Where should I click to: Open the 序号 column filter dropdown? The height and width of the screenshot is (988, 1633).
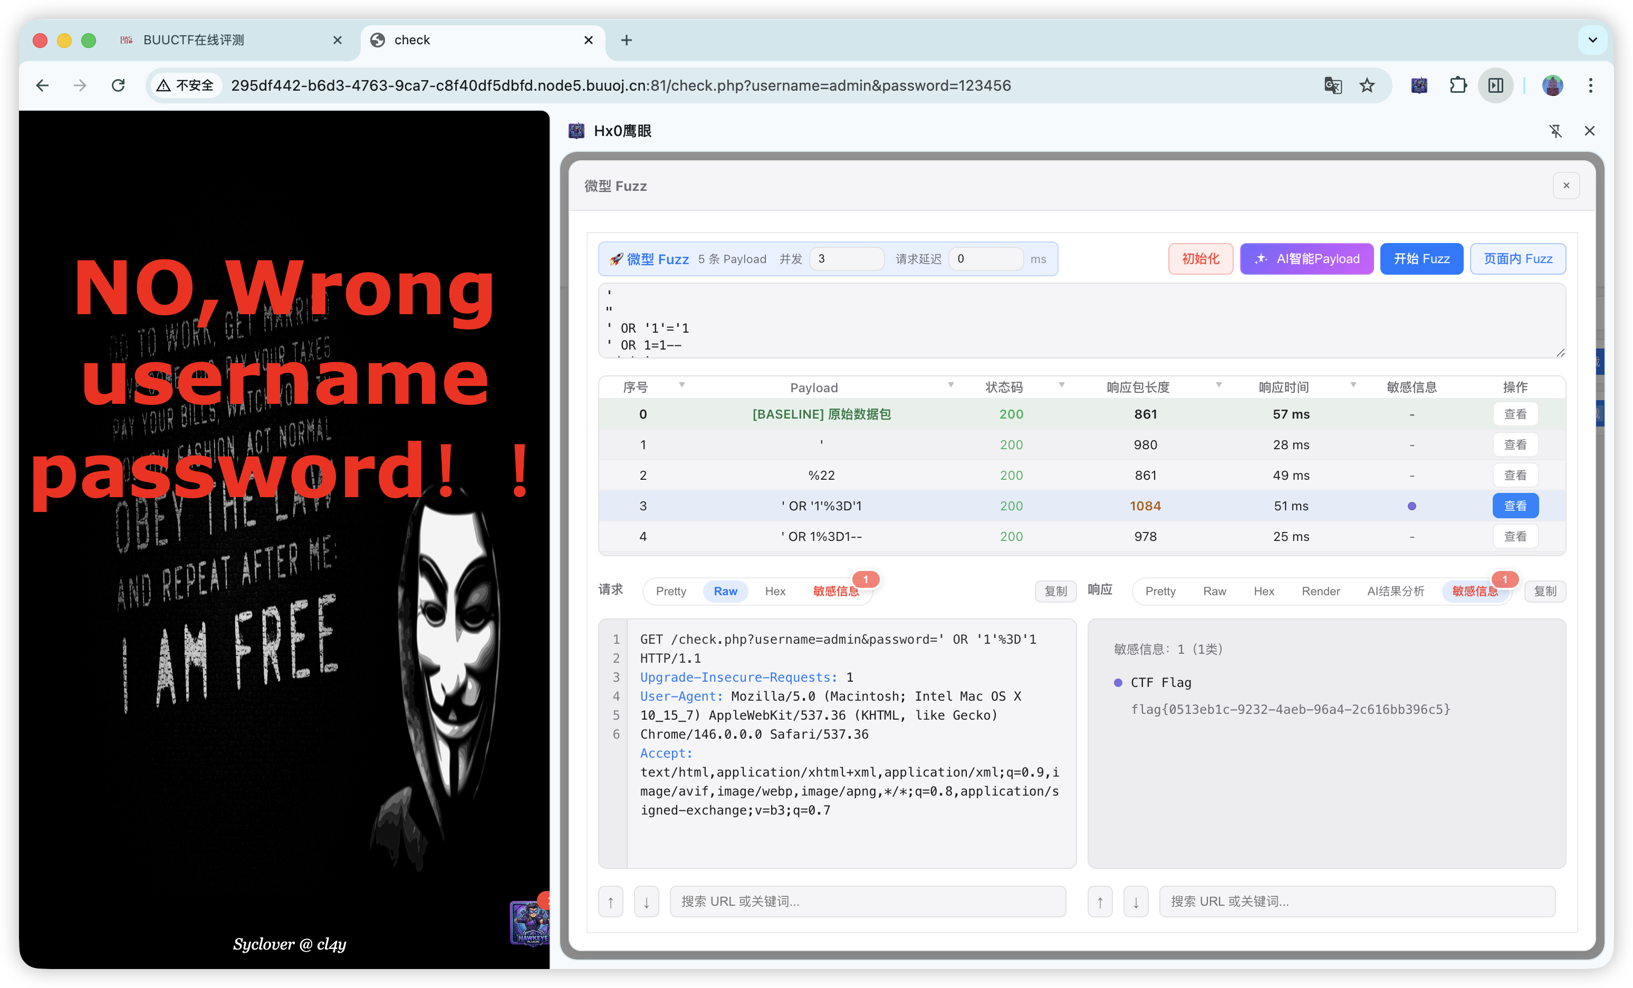click(681, 385)
